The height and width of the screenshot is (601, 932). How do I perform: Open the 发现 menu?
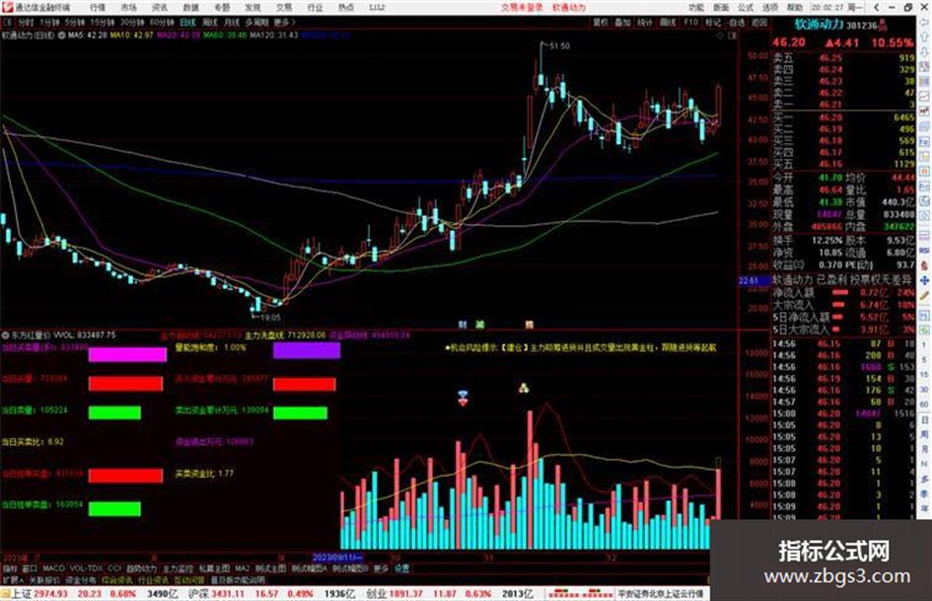(252, 8)
